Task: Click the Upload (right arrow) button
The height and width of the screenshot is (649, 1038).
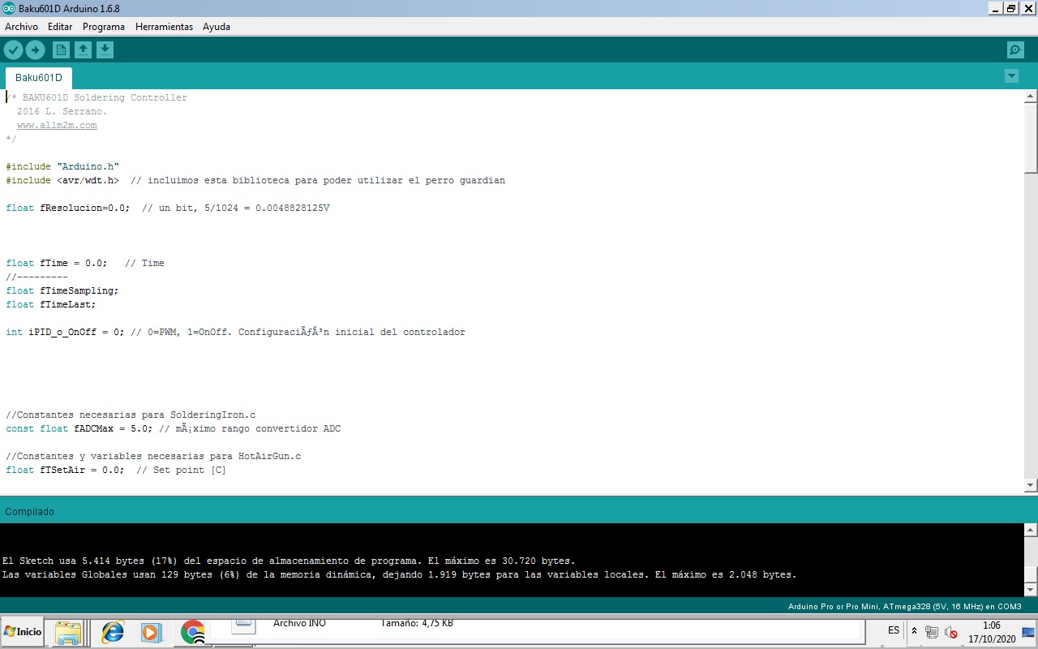Action: 35,50
